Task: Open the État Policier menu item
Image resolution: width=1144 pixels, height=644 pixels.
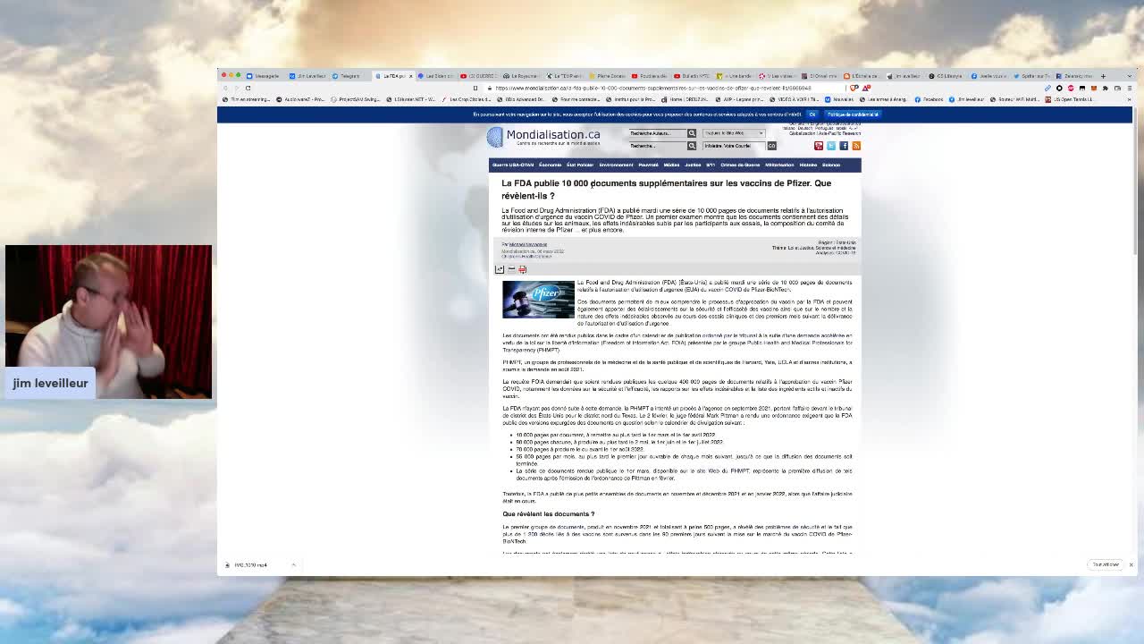Action: (580, 165)
